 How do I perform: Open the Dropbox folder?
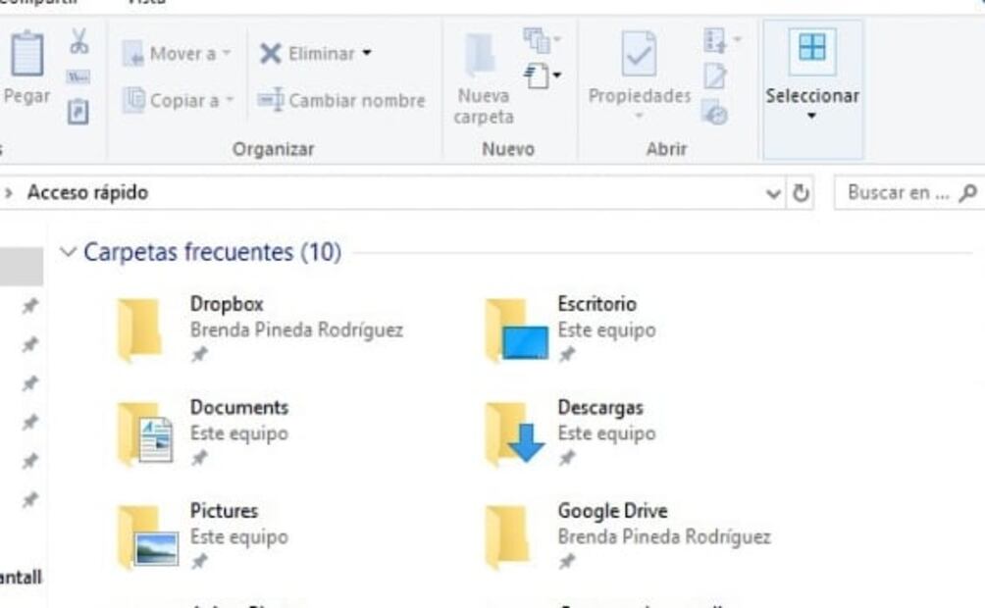coord(139,329)
